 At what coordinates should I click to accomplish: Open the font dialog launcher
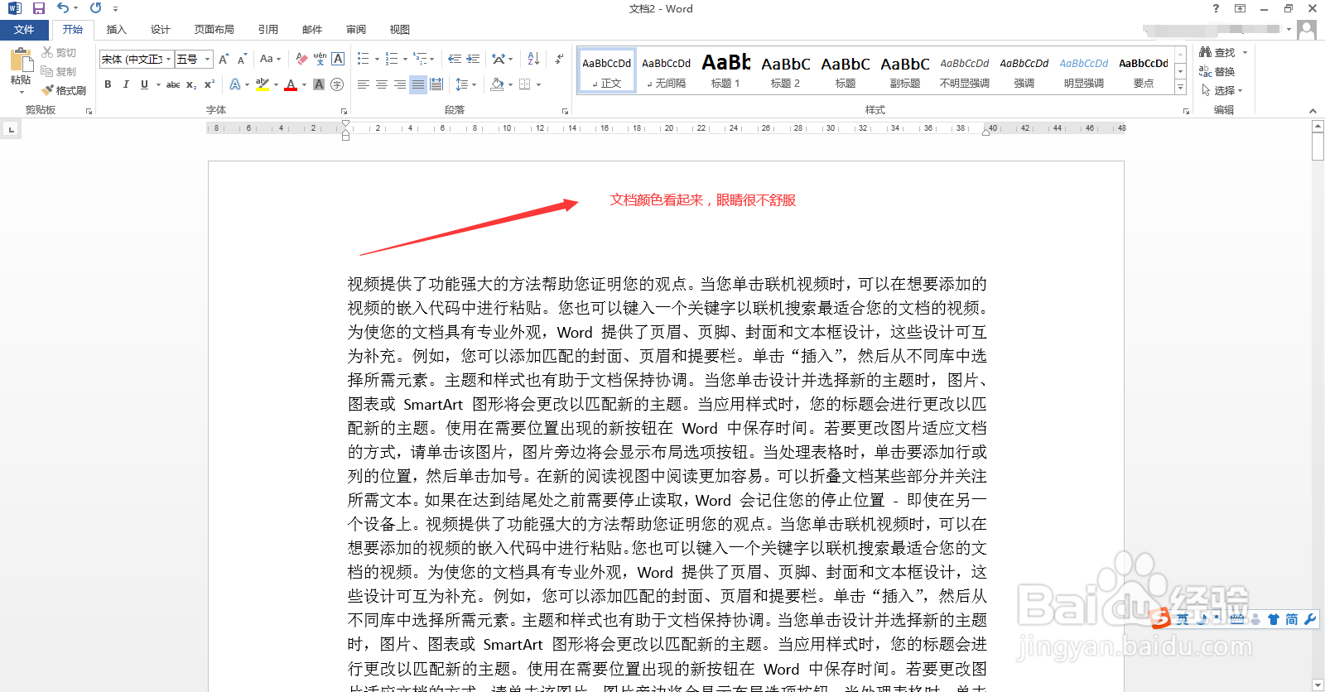(344, 111)
